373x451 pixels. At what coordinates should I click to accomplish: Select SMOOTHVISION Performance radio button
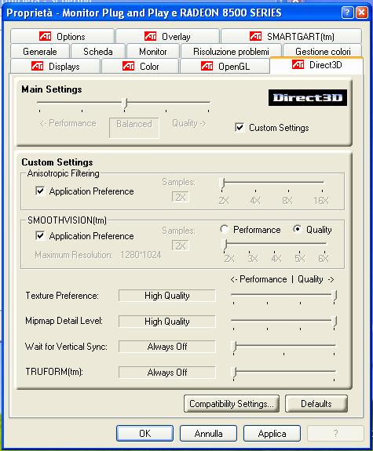[x=225, y=229]
